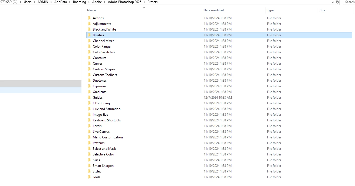This screenshot has height=186, width=355.
Task: Click the Live Canvas folder icon
Action: [89, 132]
